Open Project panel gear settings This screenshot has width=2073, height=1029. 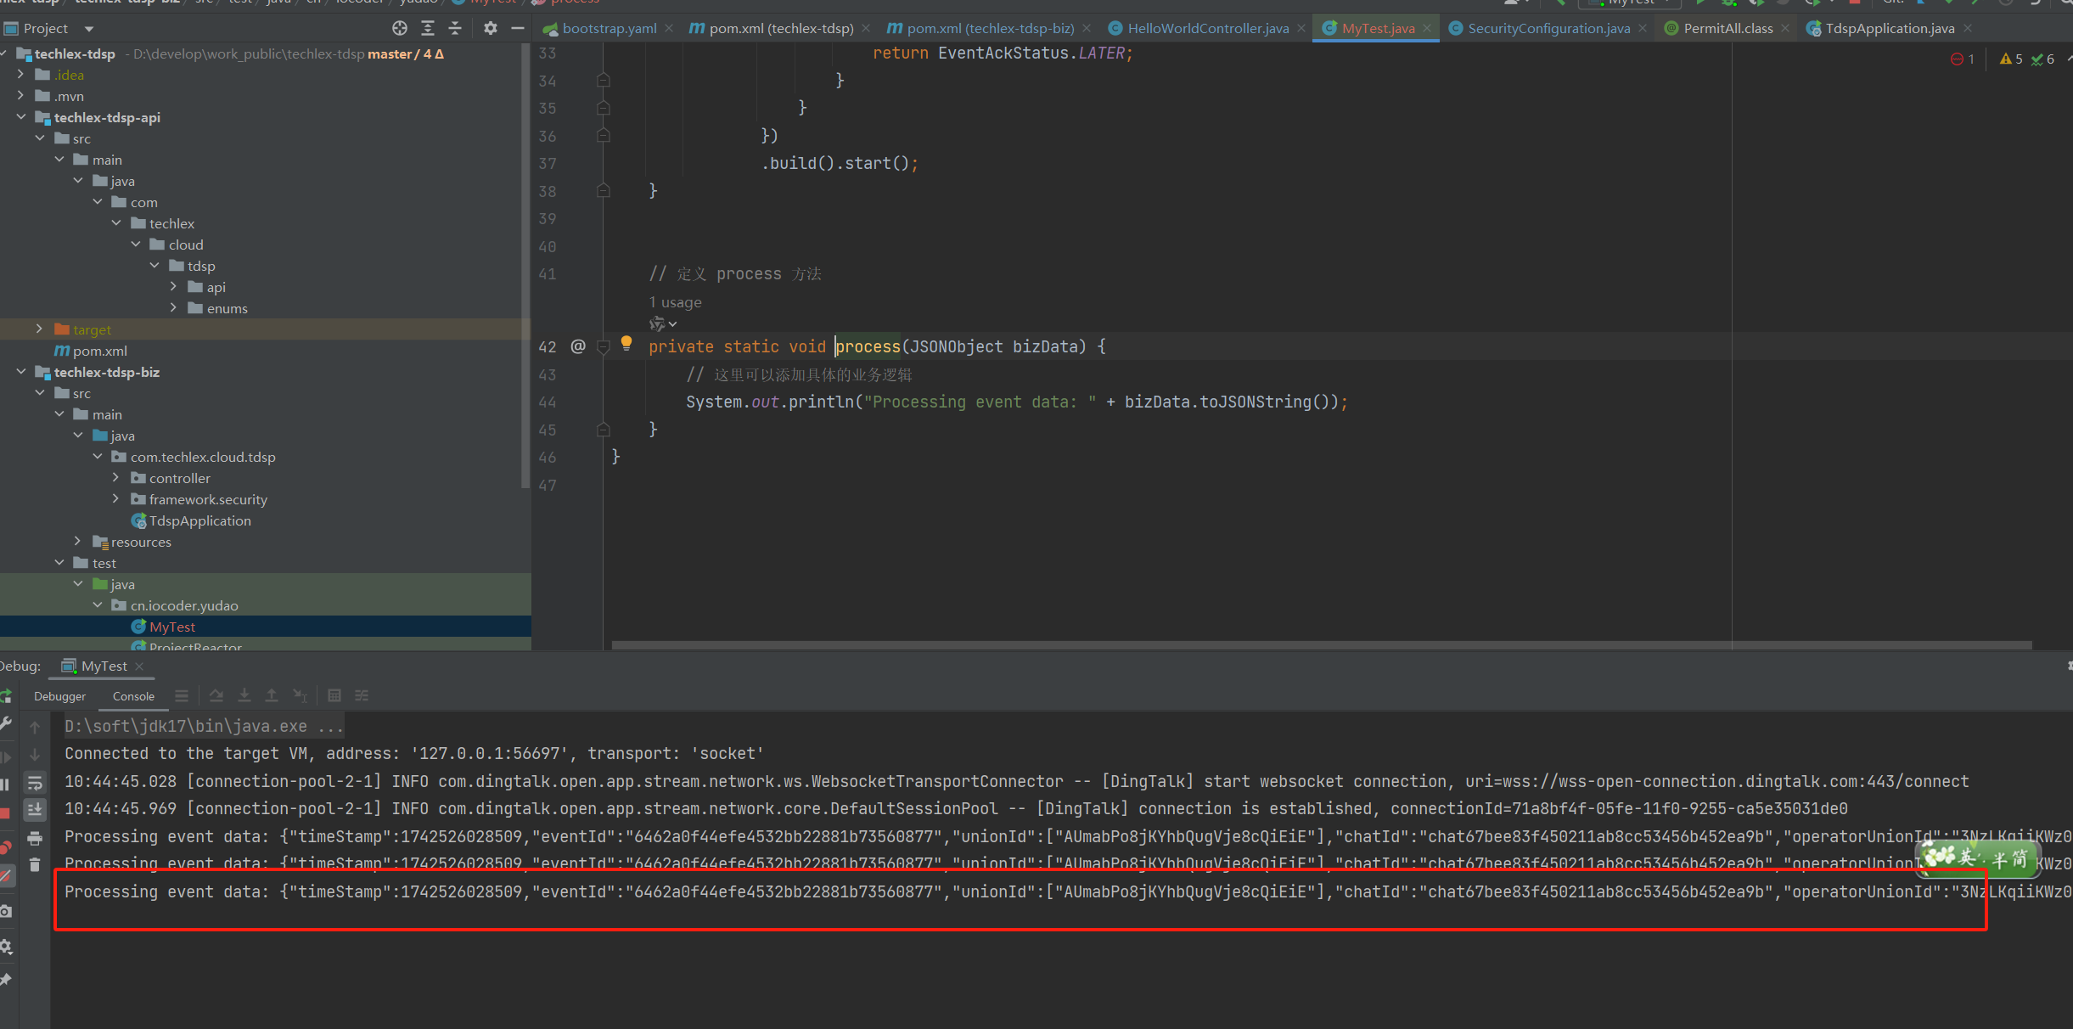point(490,29)
